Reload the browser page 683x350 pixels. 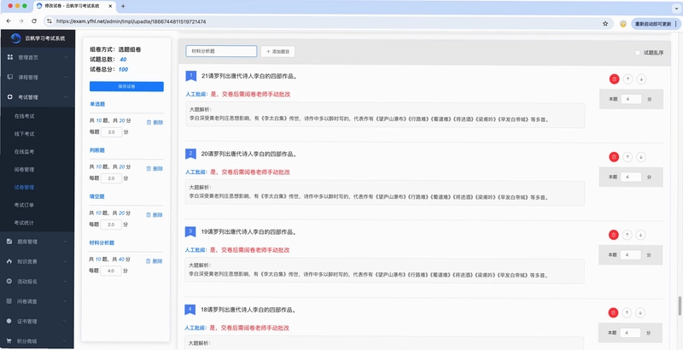pyautogui.click(x=34, y=20)
